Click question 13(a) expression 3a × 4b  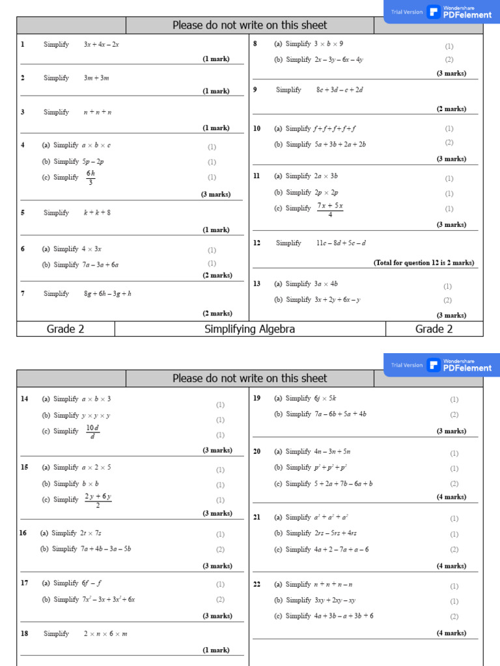tap(326, 284)
